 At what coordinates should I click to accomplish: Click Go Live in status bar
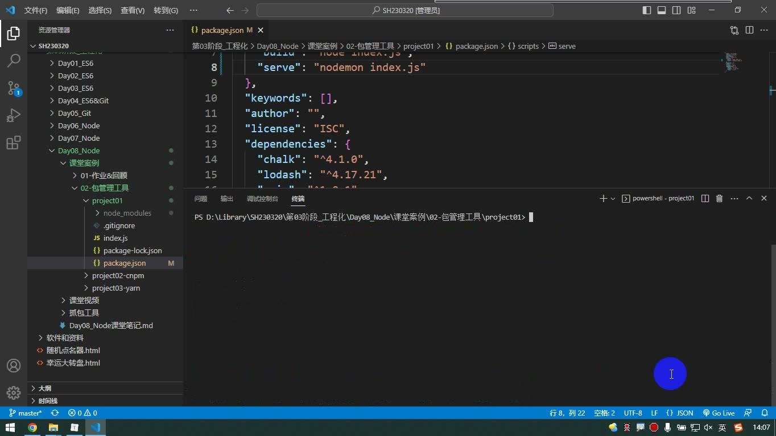tap(719, 413)
